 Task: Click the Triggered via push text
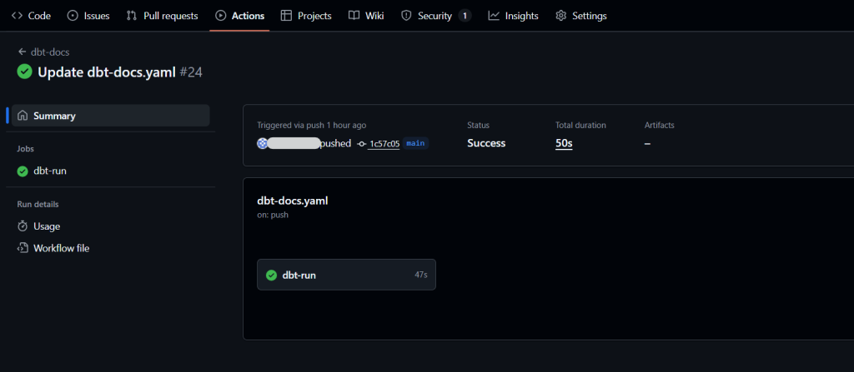click(x=312, y=125)
